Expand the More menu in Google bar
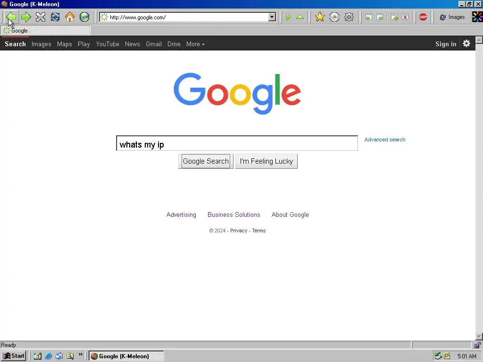The image size is (483, 362). tap(195, 44)
